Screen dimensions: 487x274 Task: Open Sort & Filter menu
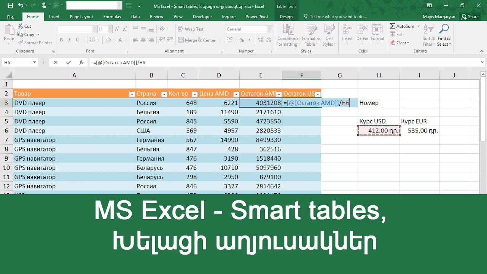coord(428,35)
